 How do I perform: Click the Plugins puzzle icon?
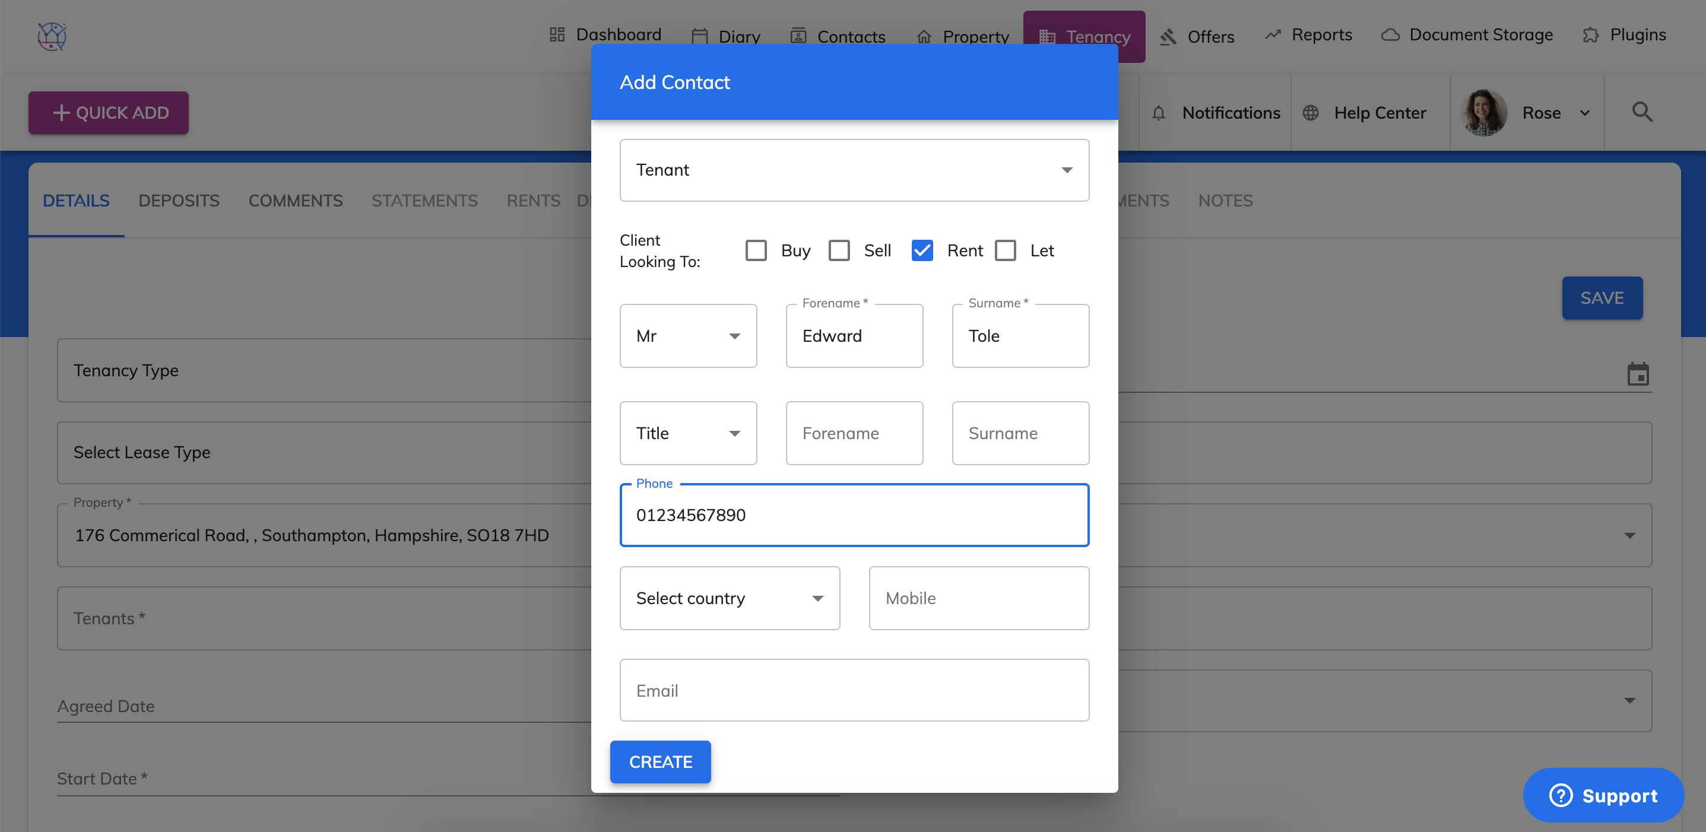[x=1590, y=35]
